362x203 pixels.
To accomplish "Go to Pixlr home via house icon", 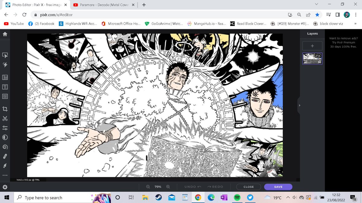I will (x=5, y=34).
